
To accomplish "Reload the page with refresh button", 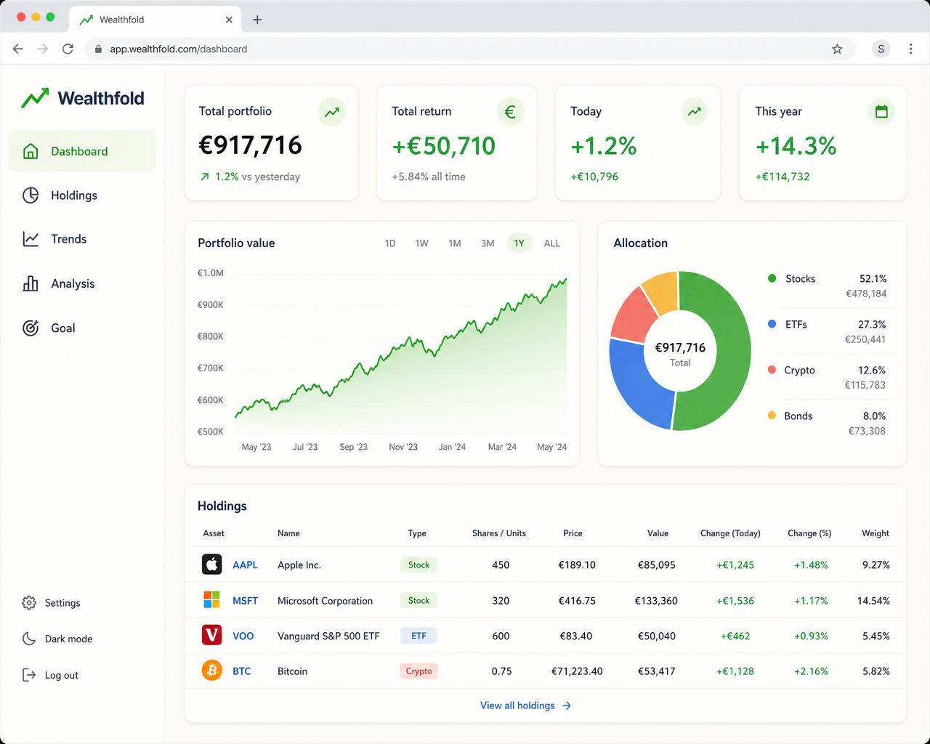I will (x=68, y=49).
